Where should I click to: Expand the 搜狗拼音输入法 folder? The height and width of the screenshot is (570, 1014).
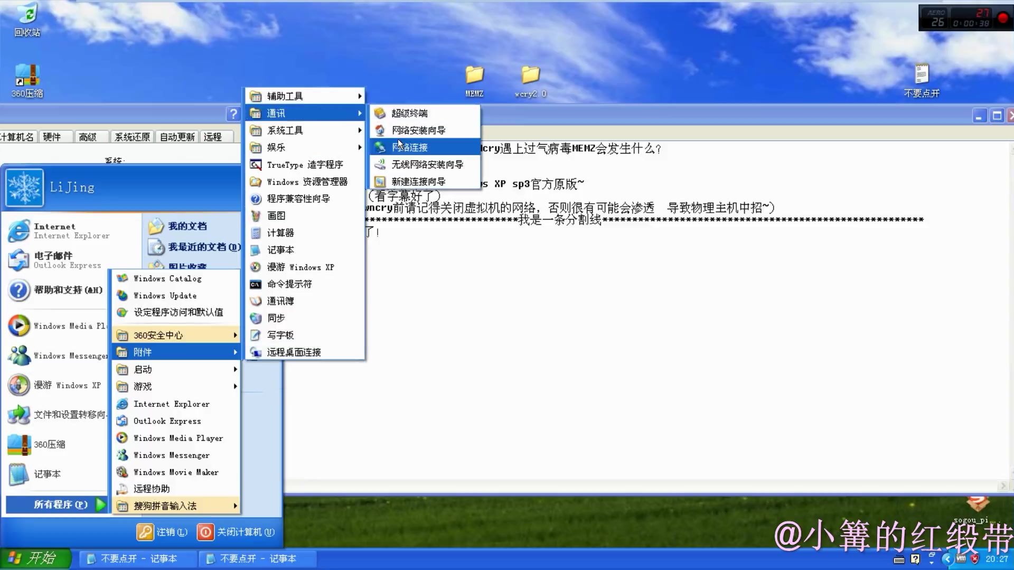click(176, 506)
